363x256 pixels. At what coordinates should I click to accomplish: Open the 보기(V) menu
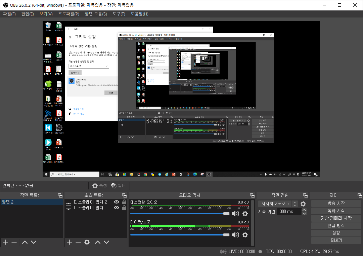click(46, 14)
